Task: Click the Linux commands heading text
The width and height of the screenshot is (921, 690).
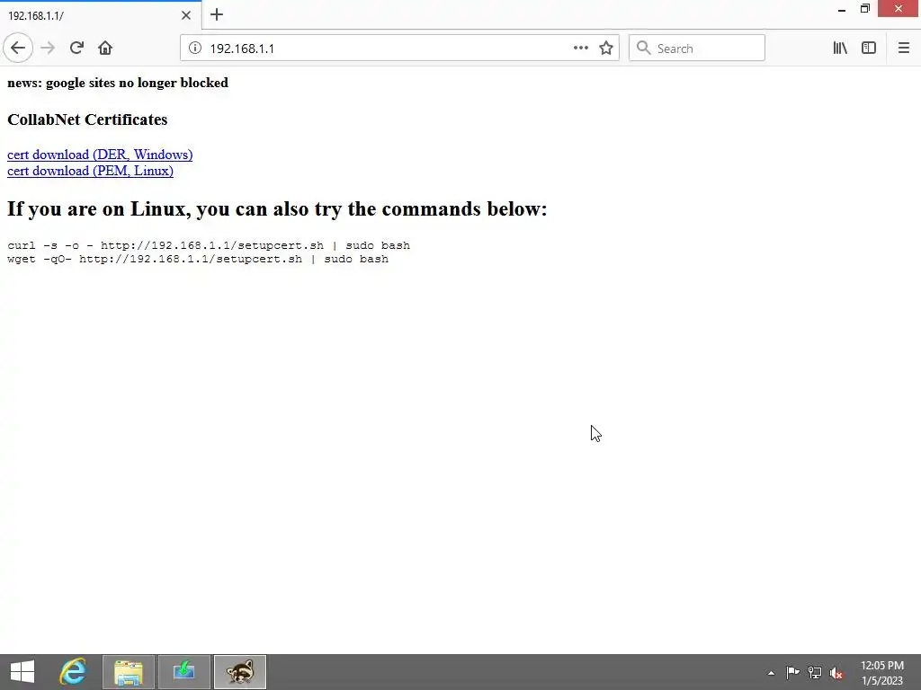Action: (x=277, y=208)
